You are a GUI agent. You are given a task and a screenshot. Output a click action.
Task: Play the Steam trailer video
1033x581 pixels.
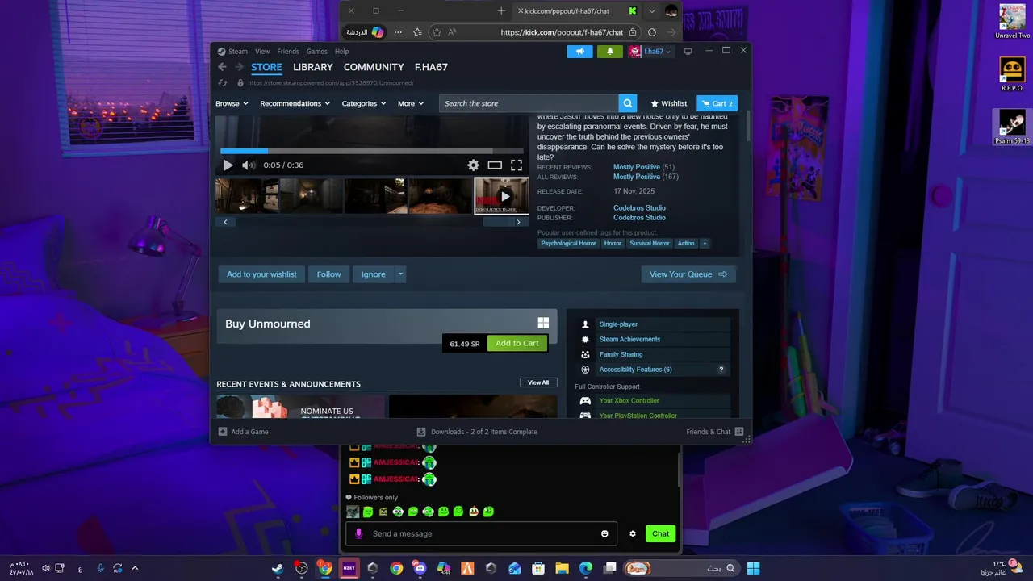point(228,165)
